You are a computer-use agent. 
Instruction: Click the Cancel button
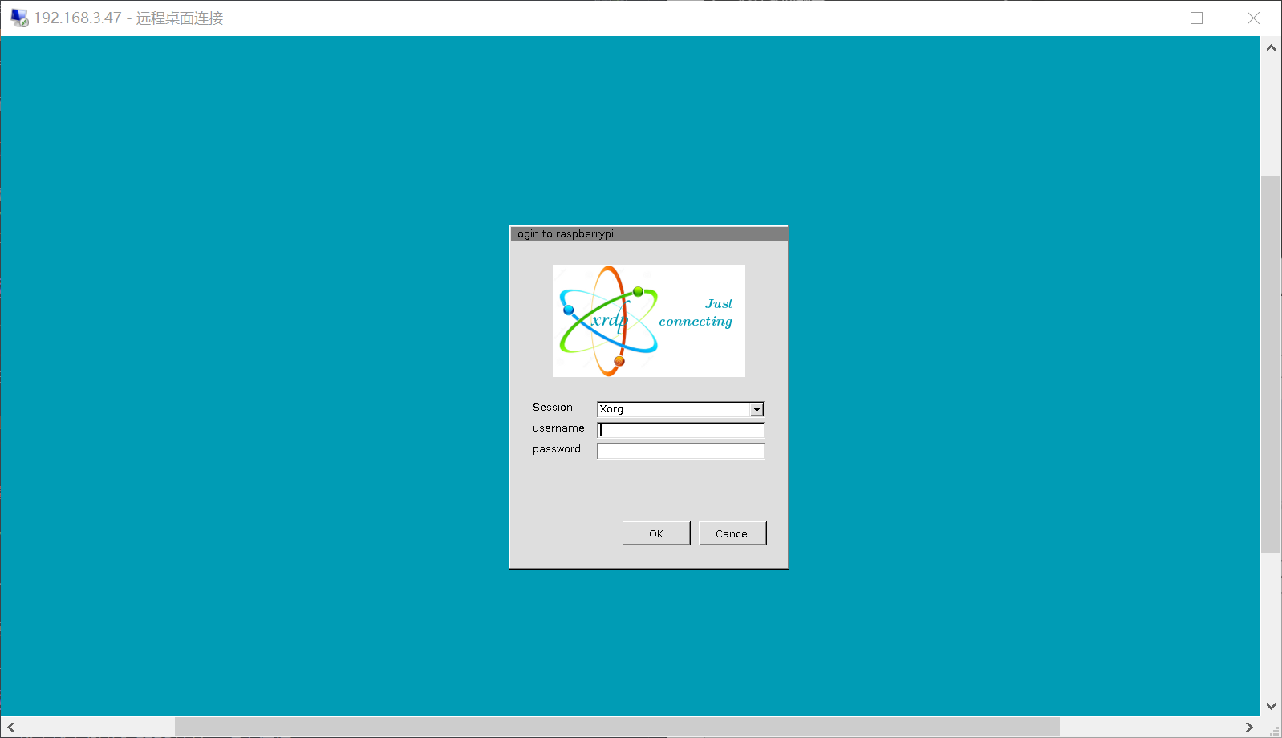[732, 533]
